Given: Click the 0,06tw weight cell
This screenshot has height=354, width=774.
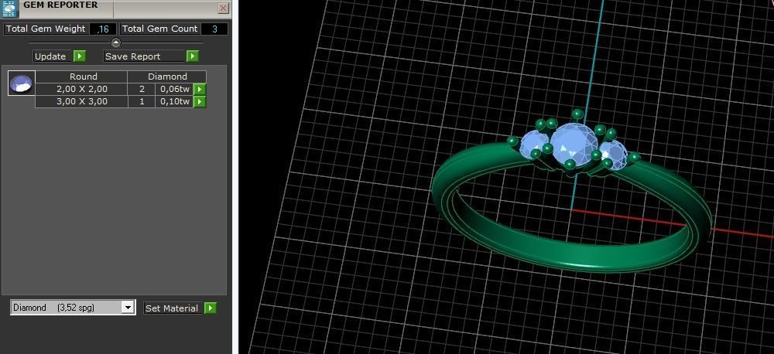Looking at the screenshot, I should click(174, 89).
